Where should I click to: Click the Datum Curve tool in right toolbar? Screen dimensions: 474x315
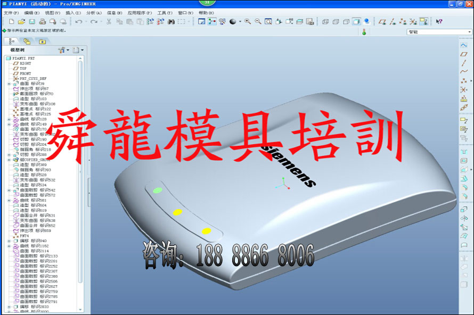pyautogui.click(x=464, y=72)
